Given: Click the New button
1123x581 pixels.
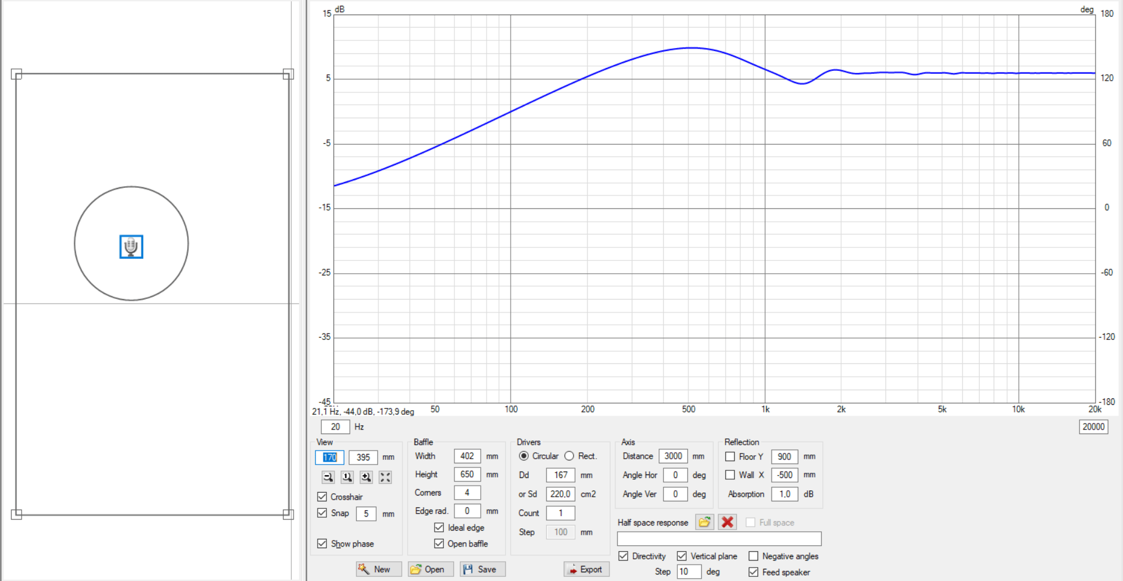Looking at the screenshot, I should tap(378, 569).
